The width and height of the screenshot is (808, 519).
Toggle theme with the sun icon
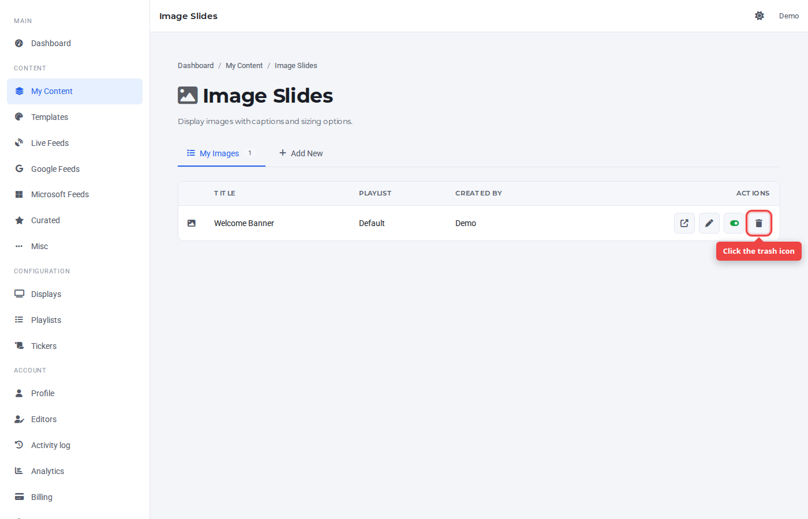(760, 16)
